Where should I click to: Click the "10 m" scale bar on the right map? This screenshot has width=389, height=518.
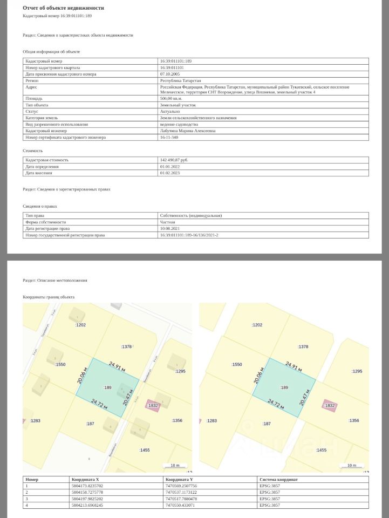pos(352,466)
